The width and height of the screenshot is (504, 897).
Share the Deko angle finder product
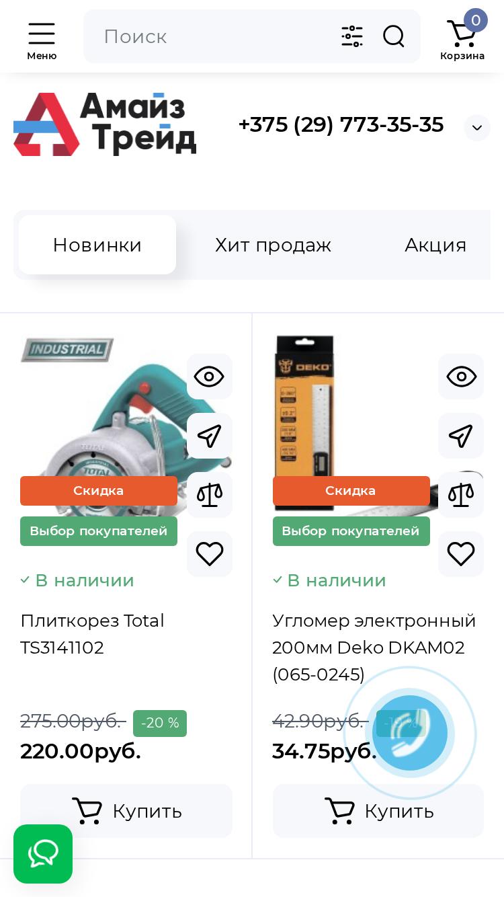click(461, 436)
